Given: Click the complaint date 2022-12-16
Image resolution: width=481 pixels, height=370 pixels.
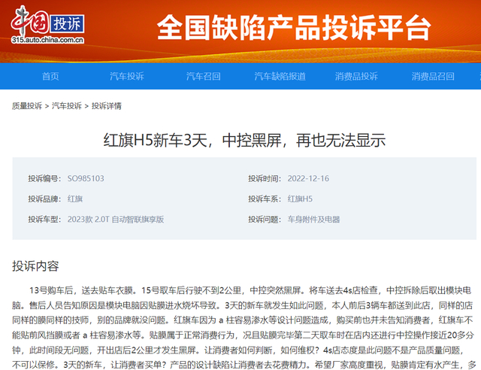Looking at the screenshot, I should click(308, 178).
